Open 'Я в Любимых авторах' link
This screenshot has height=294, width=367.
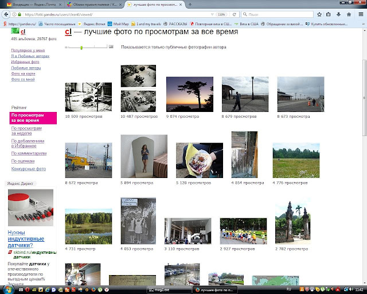[30, 56]
